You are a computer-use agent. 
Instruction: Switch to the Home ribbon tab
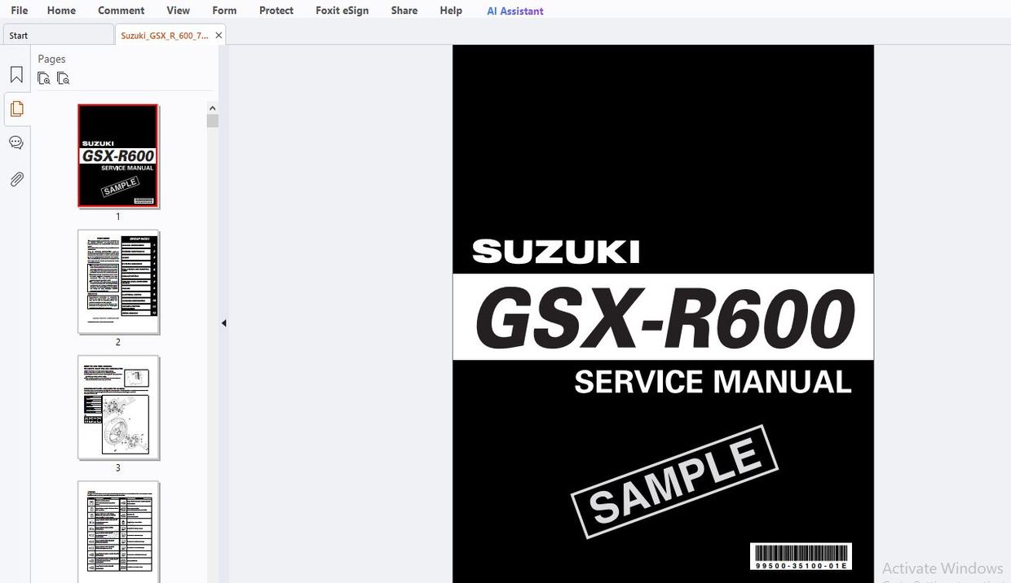(x=61, y=11)
